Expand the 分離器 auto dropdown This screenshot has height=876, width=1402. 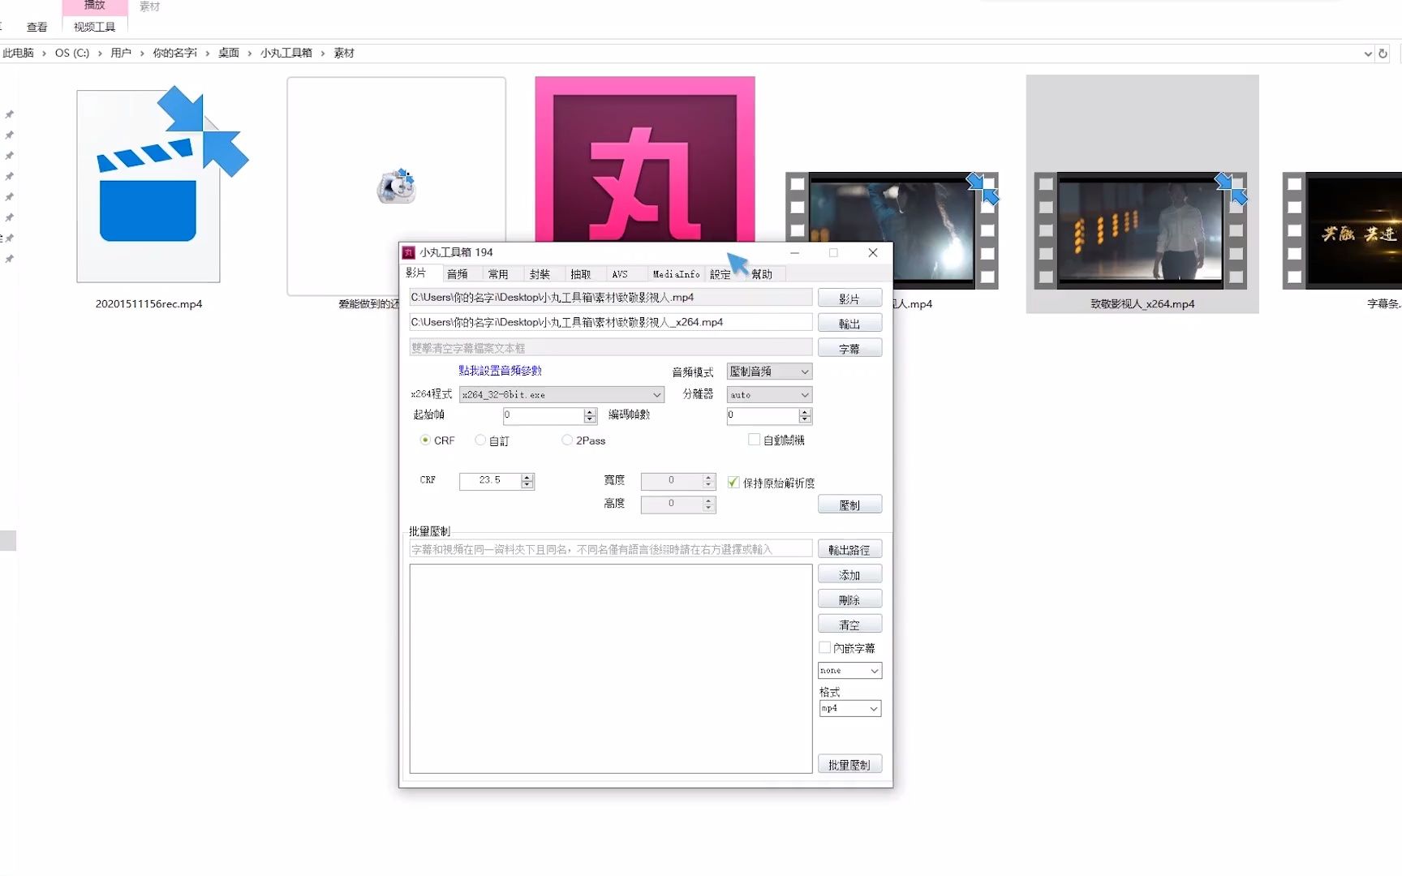pyautogui.click(x=769, y=394)
